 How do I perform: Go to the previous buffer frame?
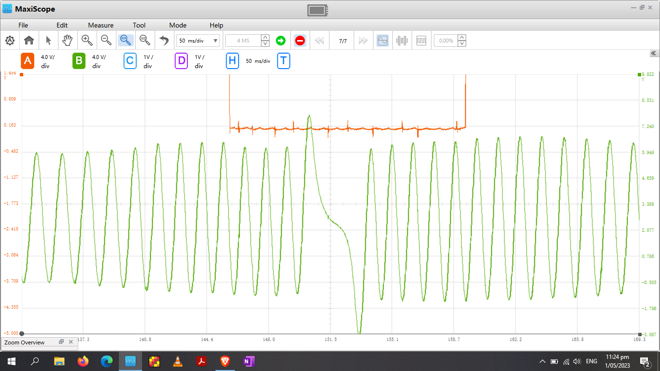tap(319, 41)
